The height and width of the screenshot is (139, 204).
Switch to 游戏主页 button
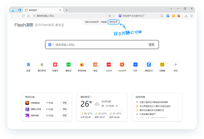(113, 22)
